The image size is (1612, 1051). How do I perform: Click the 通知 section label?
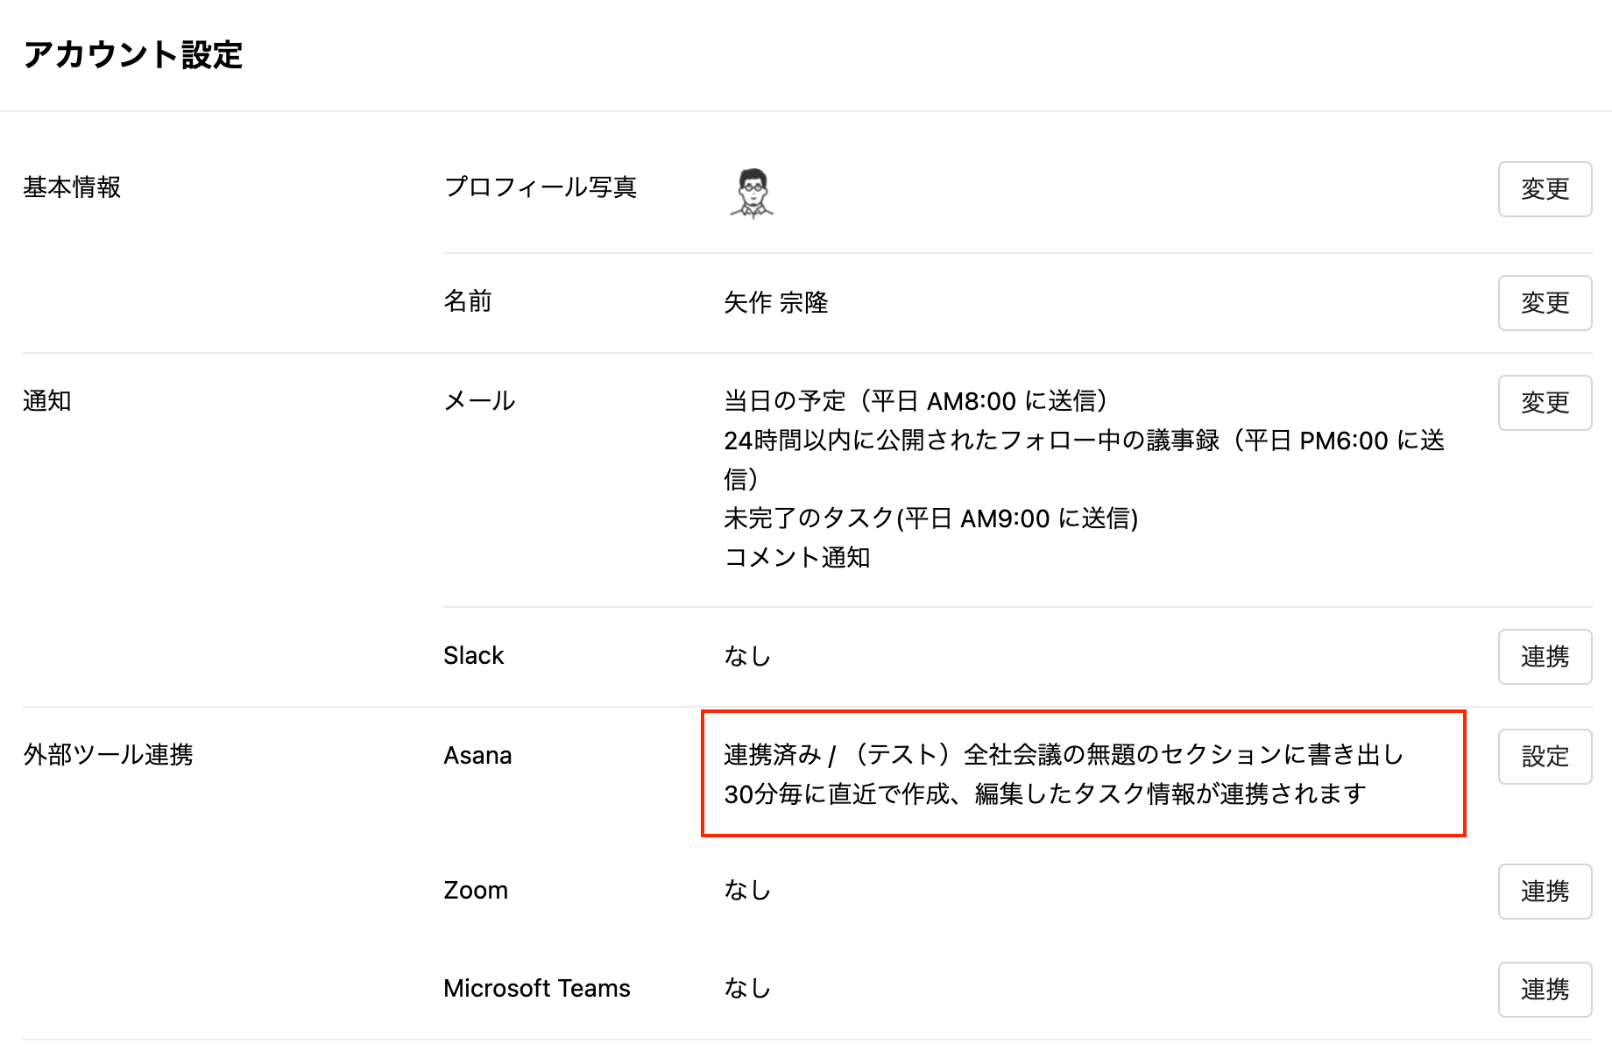click(x=47, y=401)
